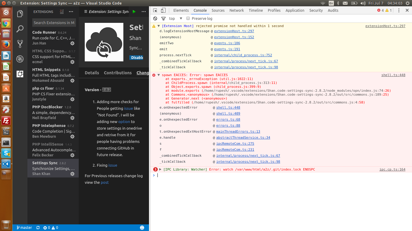Click the DevTools inspect element icon
The image size is (412, 231).
156,10
